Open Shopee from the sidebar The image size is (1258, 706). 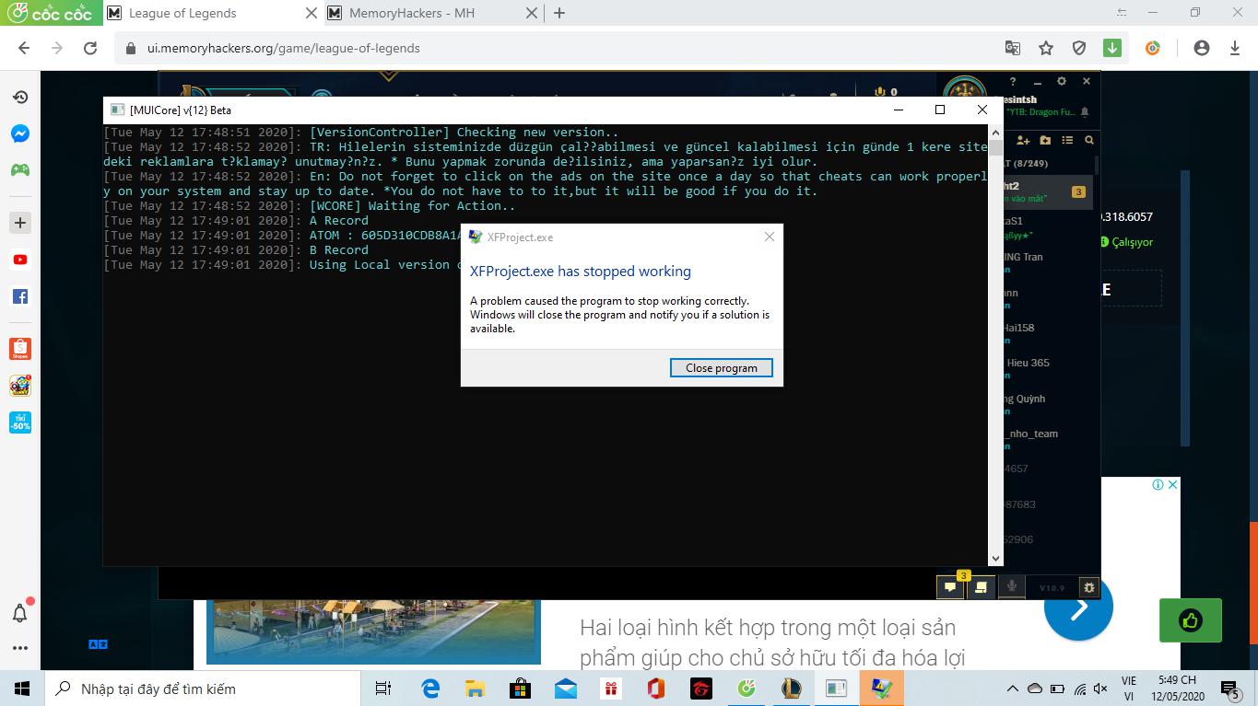20,349
